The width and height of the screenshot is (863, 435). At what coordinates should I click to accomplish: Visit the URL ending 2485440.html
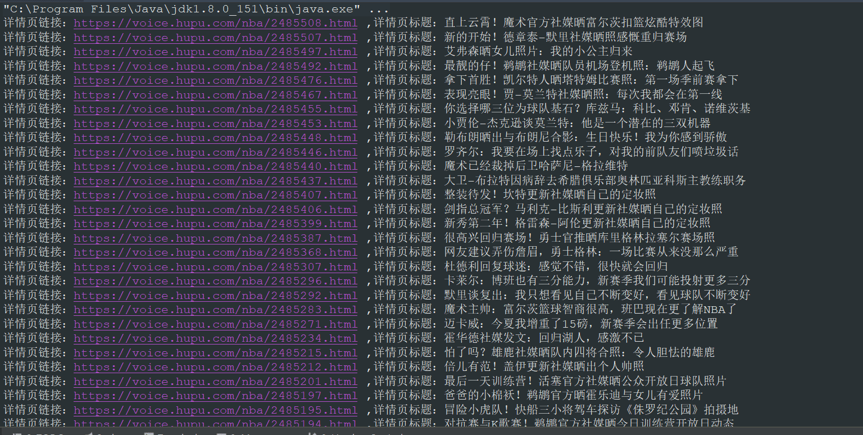pyautogui.click(x=216, y=166)
